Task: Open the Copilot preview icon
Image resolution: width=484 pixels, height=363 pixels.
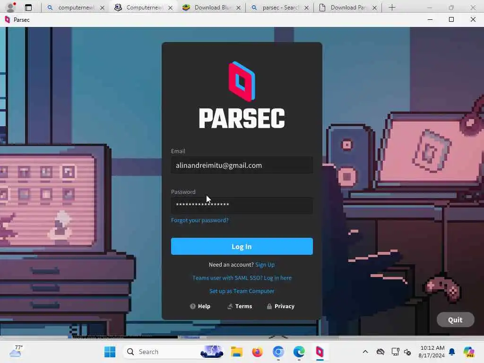Action: coord(469,352)
